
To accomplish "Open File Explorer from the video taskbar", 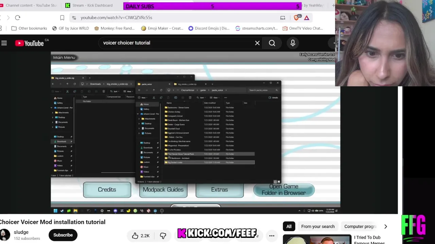I will pyautogui.click(x=75, y=211).
